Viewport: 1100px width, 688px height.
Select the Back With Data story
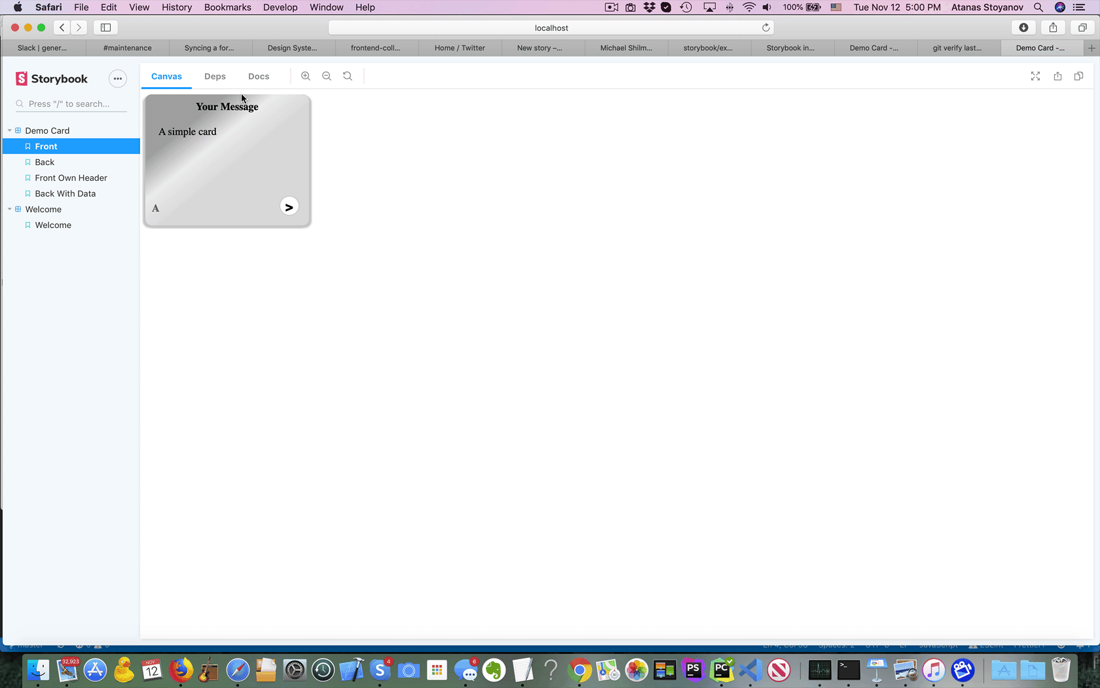[64, 193]
